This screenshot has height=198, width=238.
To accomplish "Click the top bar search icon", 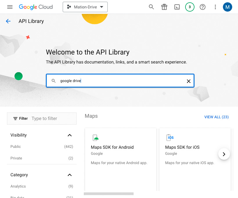I will 151,7.
